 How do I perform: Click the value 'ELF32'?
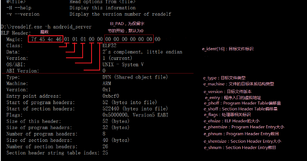pos(109,45)
